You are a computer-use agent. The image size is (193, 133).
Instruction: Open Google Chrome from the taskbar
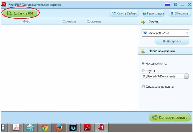pos(45,127)
